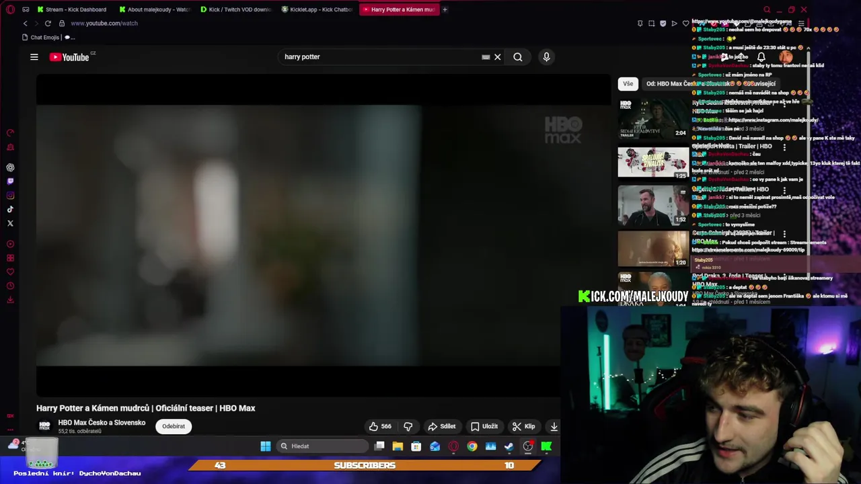Go forward with browser forward arrow

(36, 24)
